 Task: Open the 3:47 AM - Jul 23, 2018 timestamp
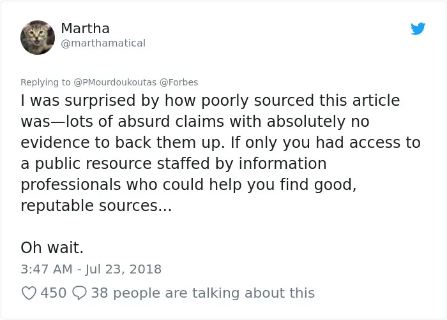91,269
